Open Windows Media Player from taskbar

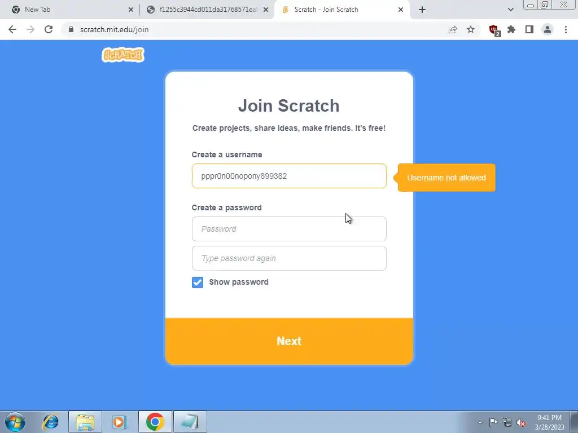(x=120, y=422)
